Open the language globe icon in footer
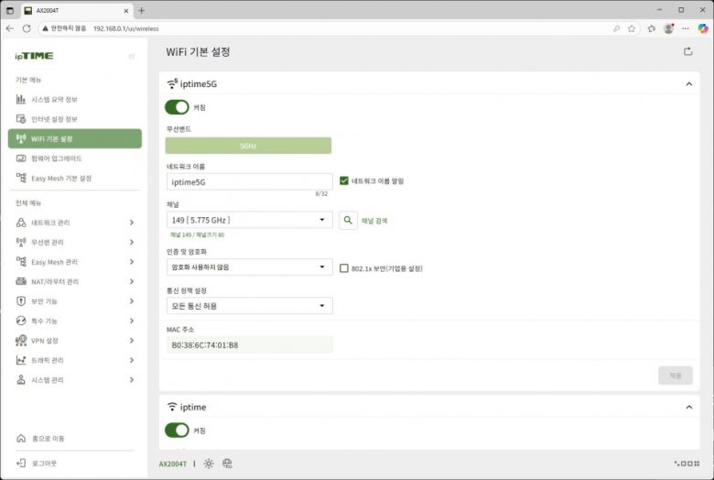714x480 pixels. pyautogui.click(x=227, y=464)
